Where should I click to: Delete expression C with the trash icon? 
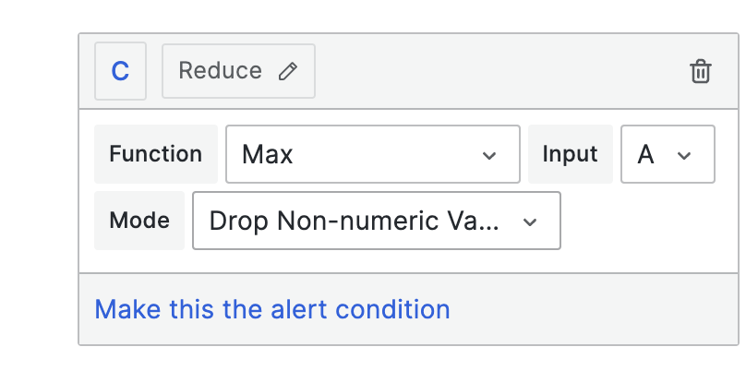click(x=701, y=71)
